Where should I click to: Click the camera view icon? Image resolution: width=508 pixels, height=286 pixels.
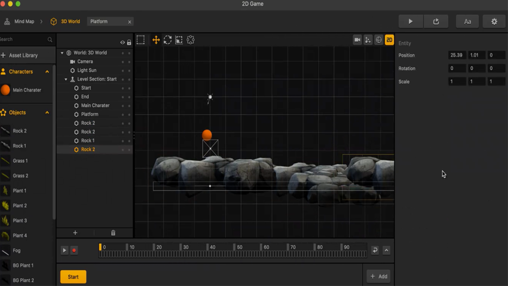[357, 40]
